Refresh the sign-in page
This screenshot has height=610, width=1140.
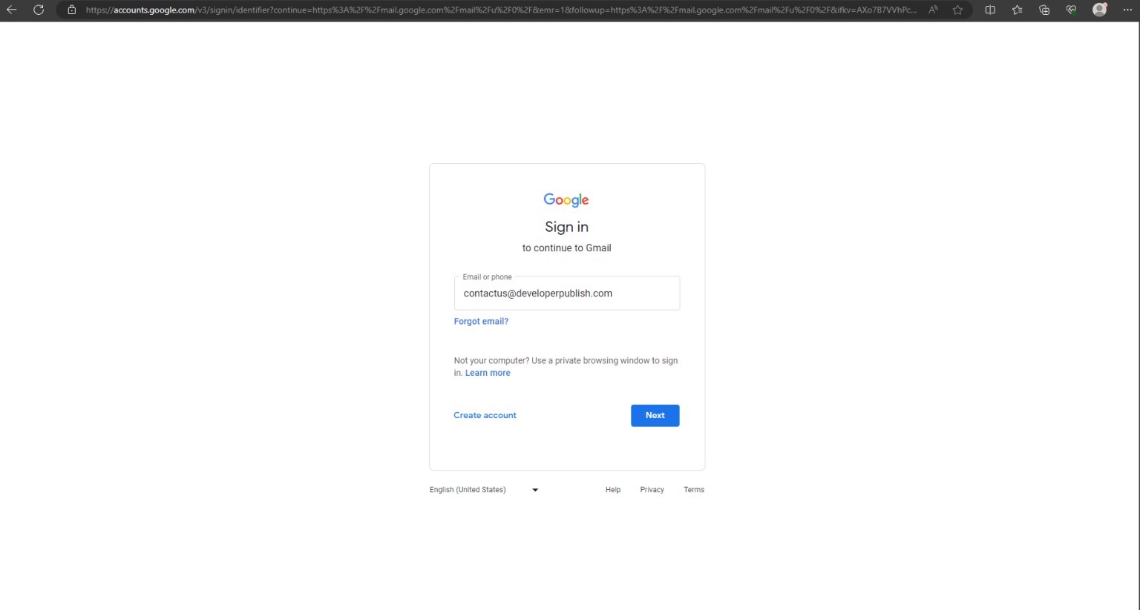pyautogui.click(x=38, y=10)
